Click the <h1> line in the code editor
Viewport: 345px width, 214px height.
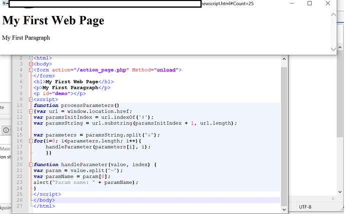click(73, 82)
